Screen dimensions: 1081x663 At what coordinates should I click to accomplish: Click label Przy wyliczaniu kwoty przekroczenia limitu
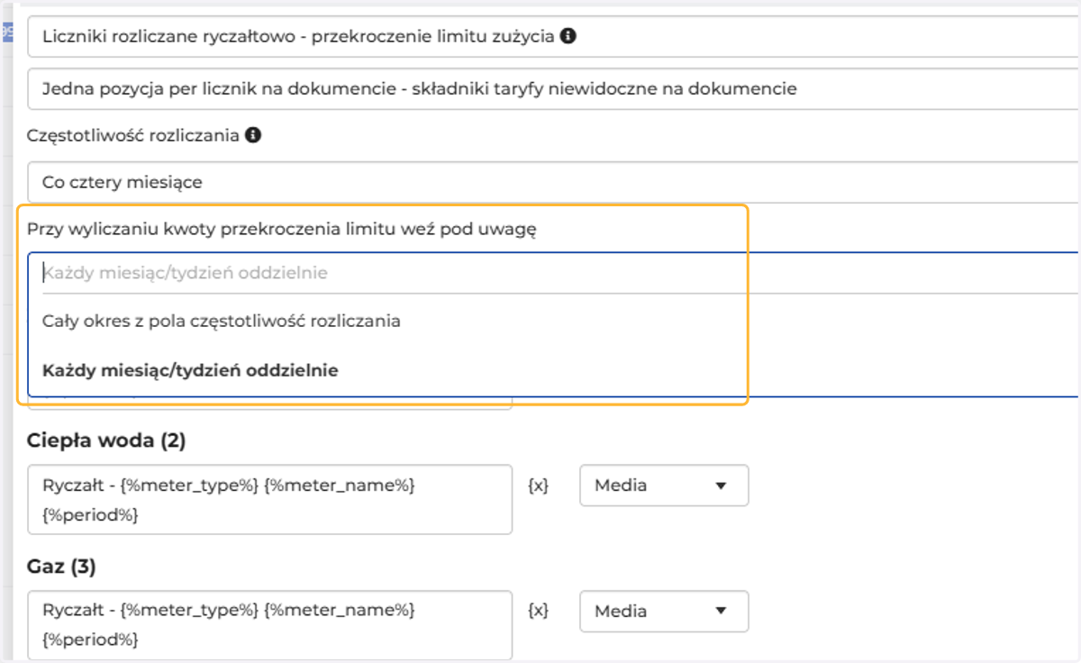pos(282,229)
